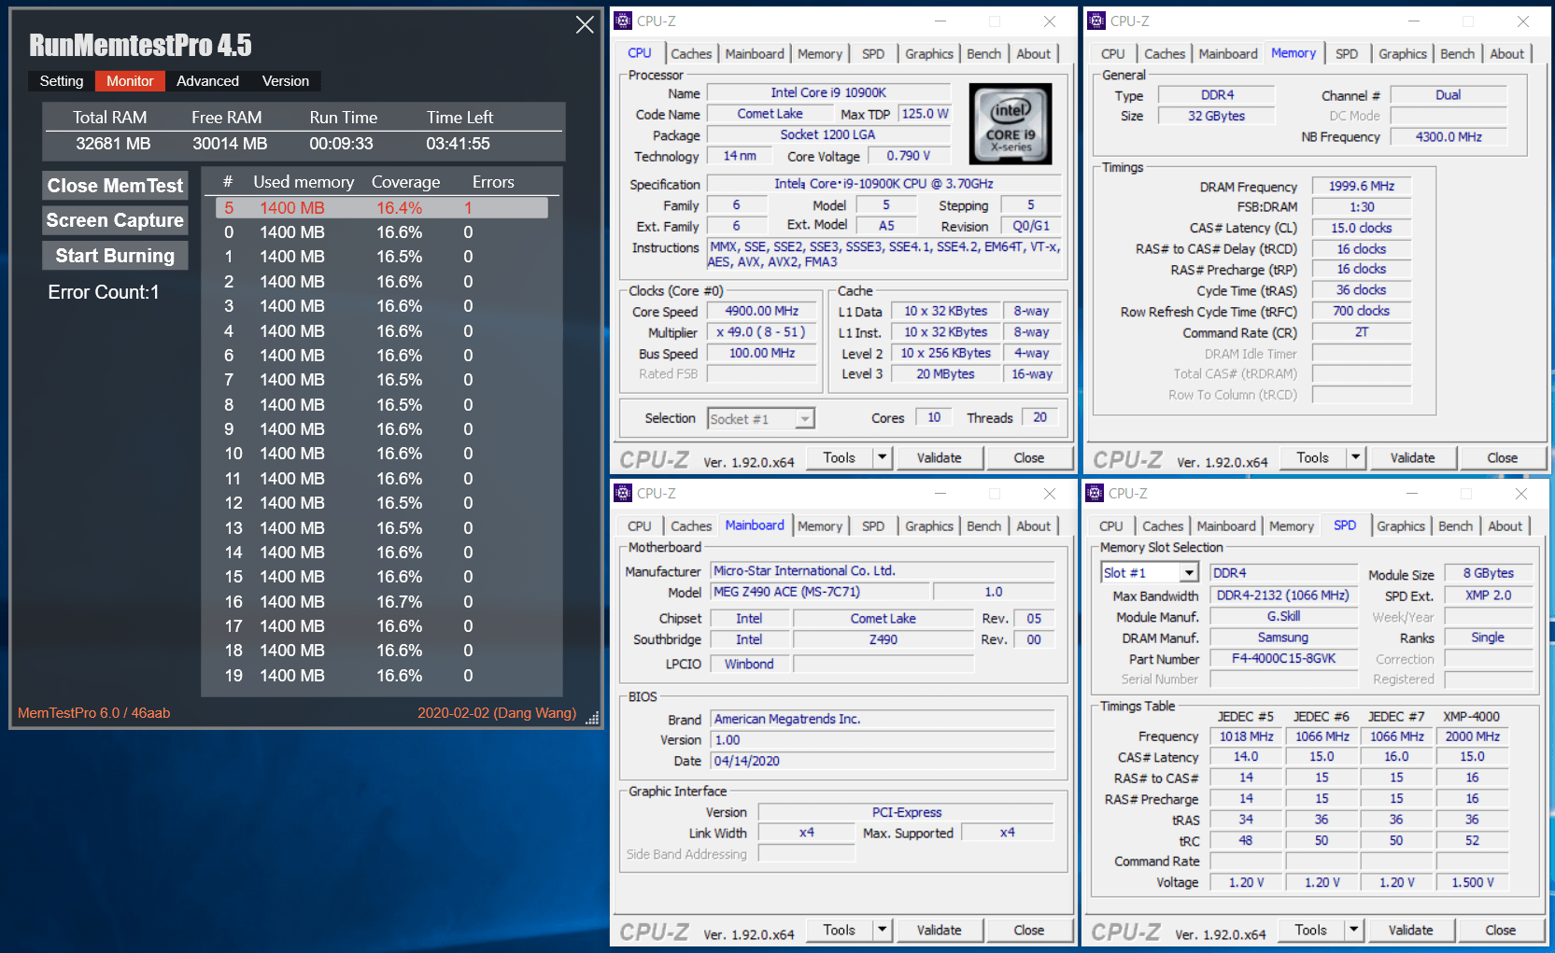The width and height of the screenshot is (1555, 953).
Task: Click the Module Manuf. G.Skill value
Action: 1282,616
